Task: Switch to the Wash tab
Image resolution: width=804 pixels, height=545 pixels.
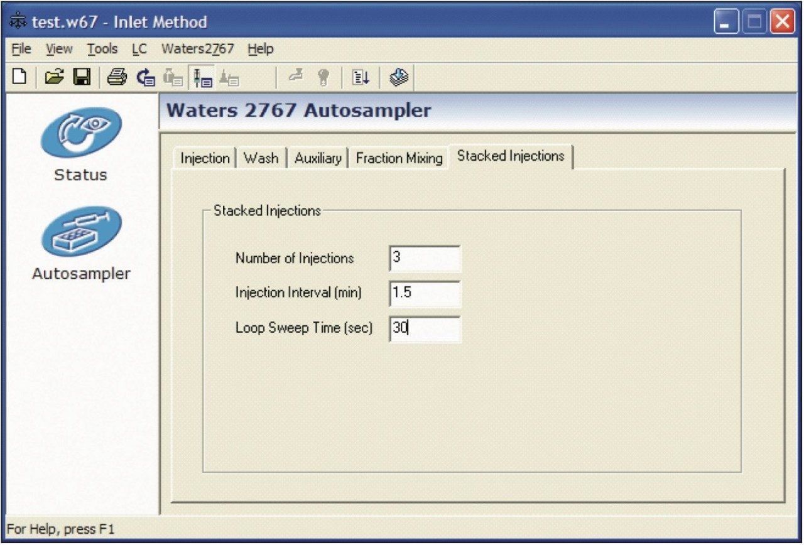Action: (261, 158)
